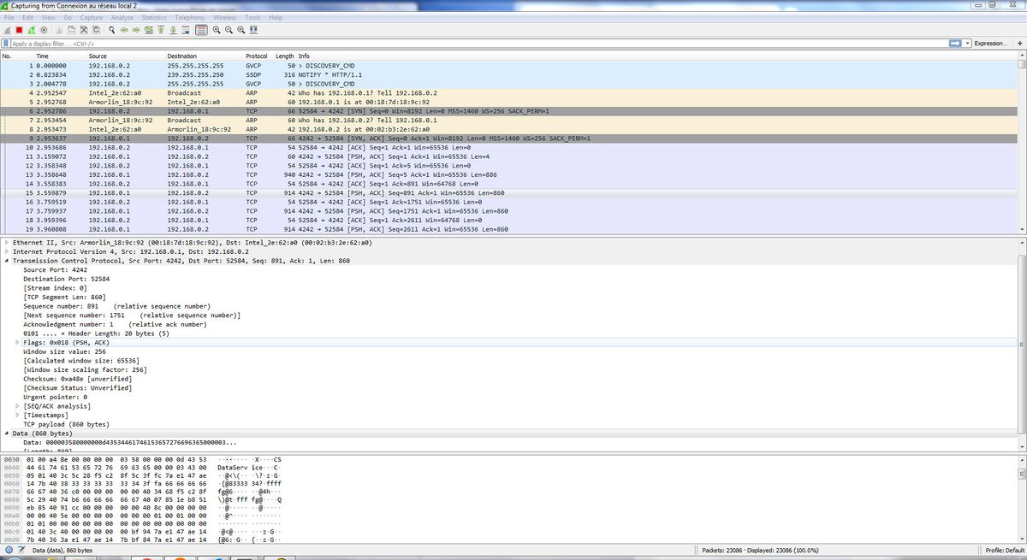Viewport: 1027px width, 560px height.
Task: Open the display filter history dropdown
Action: 968,43
